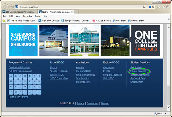Click the browser Back arrow button
This screenshot has height=117, width=172.
click(5, 6)
